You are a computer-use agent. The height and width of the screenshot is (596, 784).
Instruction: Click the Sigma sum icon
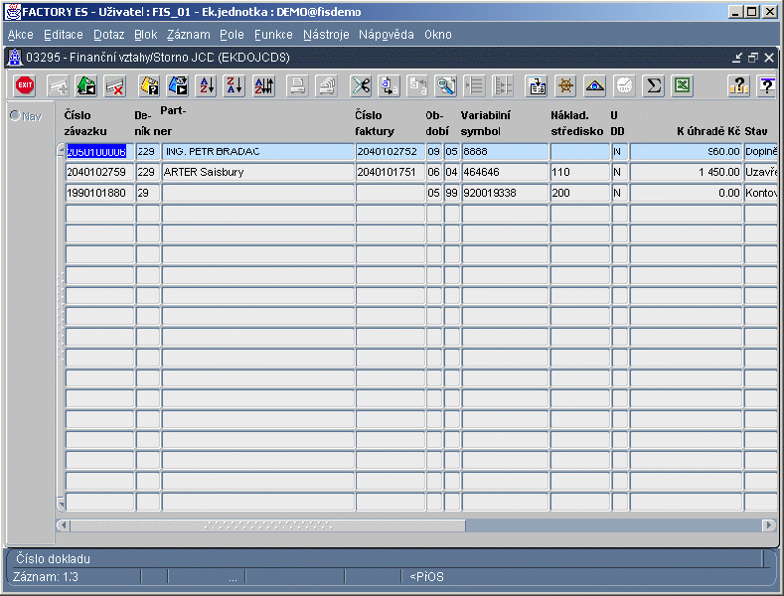(x=654, y=85)
